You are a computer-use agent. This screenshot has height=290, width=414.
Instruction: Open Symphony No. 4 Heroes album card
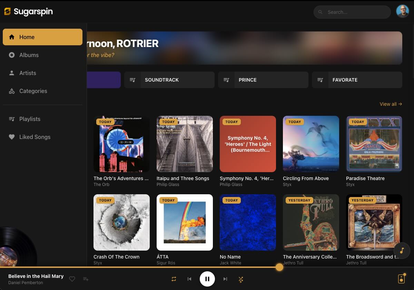tap(248, 144)
